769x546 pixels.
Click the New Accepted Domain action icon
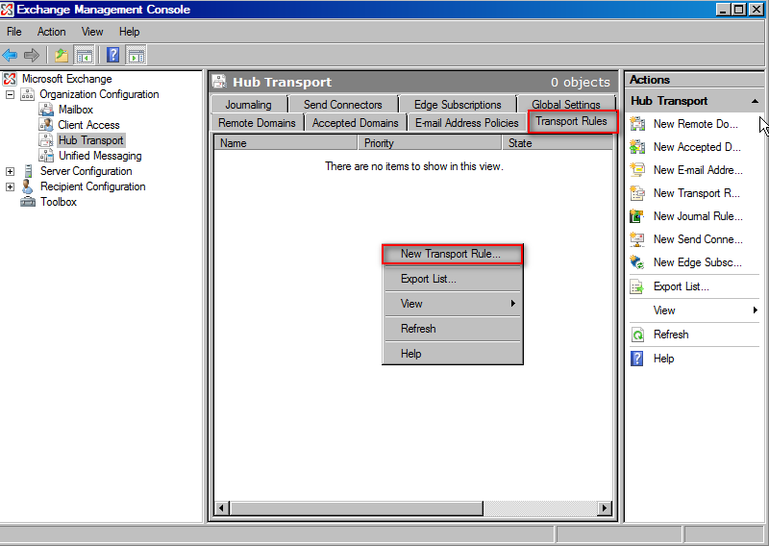pyautogui.click(x=637, y=147)
